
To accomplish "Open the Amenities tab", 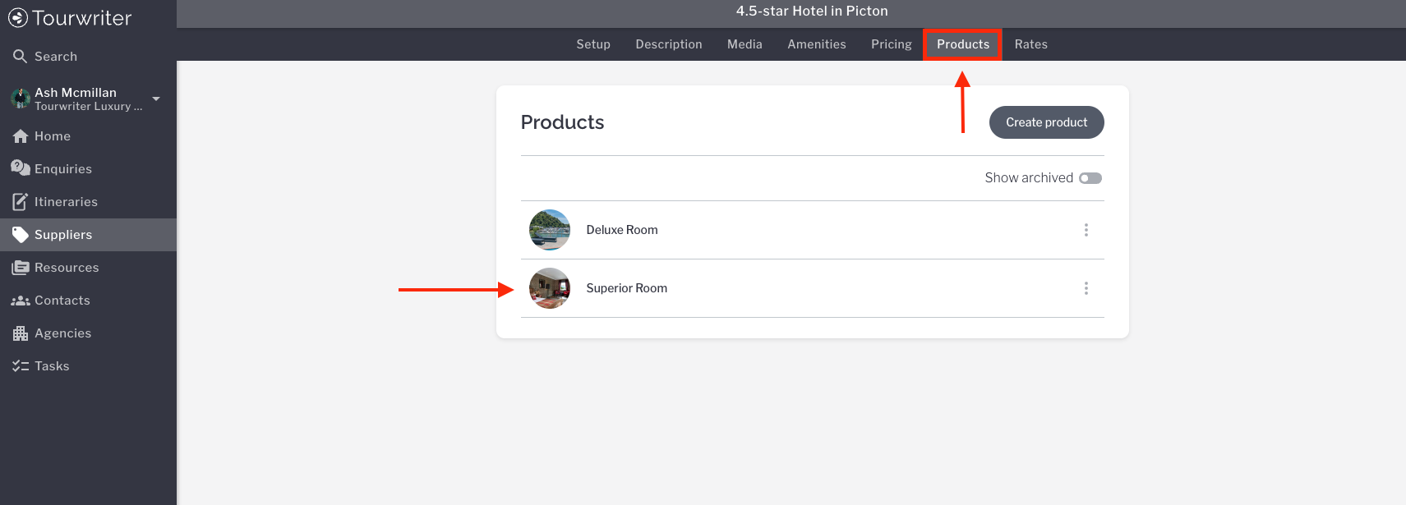I will point(816,44).
